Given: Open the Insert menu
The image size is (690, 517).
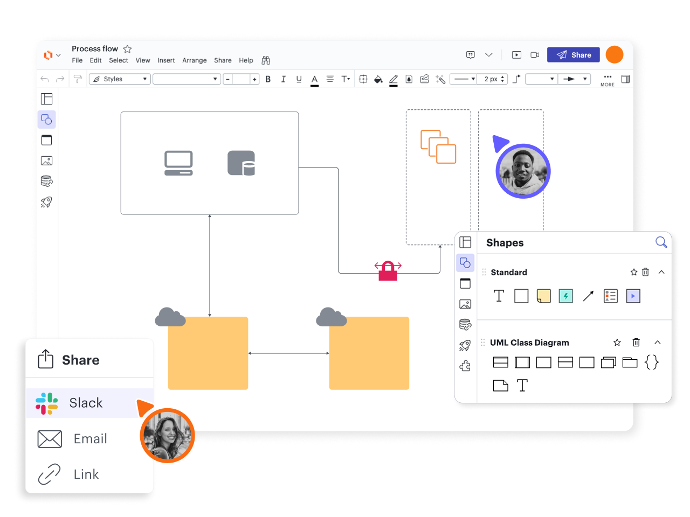Looking at the screenshot, I should [166, 60].
